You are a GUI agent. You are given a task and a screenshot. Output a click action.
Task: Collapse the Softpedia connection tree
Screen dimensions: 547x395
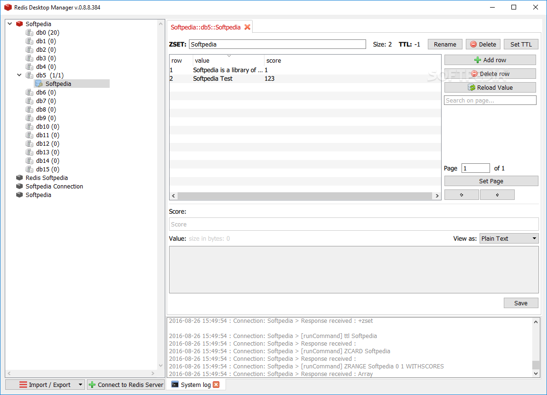coord(10,24)
